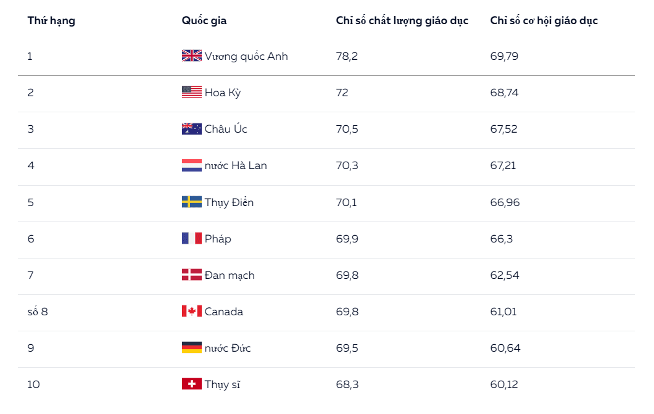Click the Australian flag icon

tap(191, 129)
